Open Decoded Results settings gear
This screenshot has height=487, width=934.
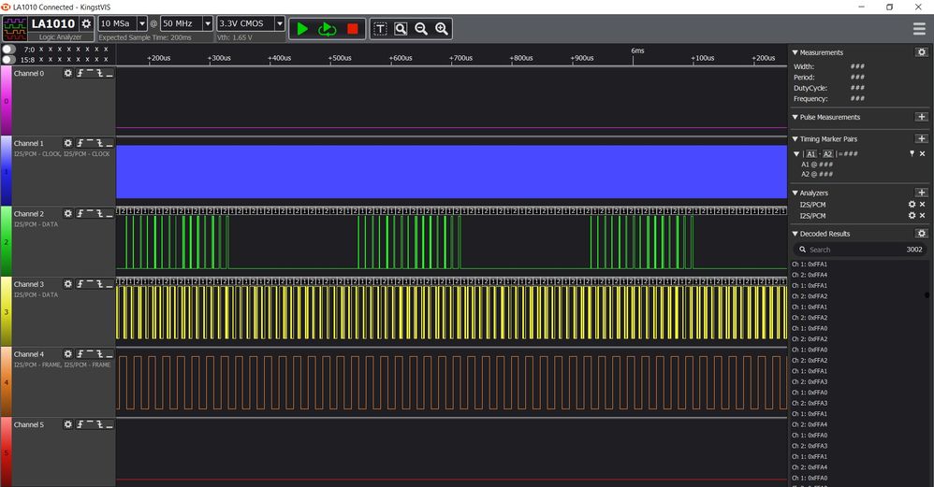coord(922,234)
